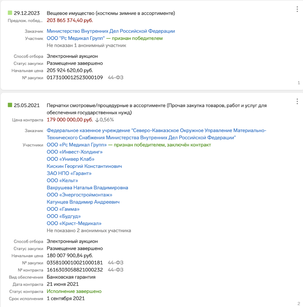Open participant Вахрушева Наталья Владимировна
303x307 pixels.
click(x=87, y=188)
